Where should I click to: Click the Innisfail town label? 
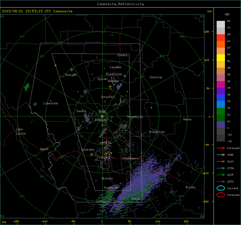coord(108,97)
